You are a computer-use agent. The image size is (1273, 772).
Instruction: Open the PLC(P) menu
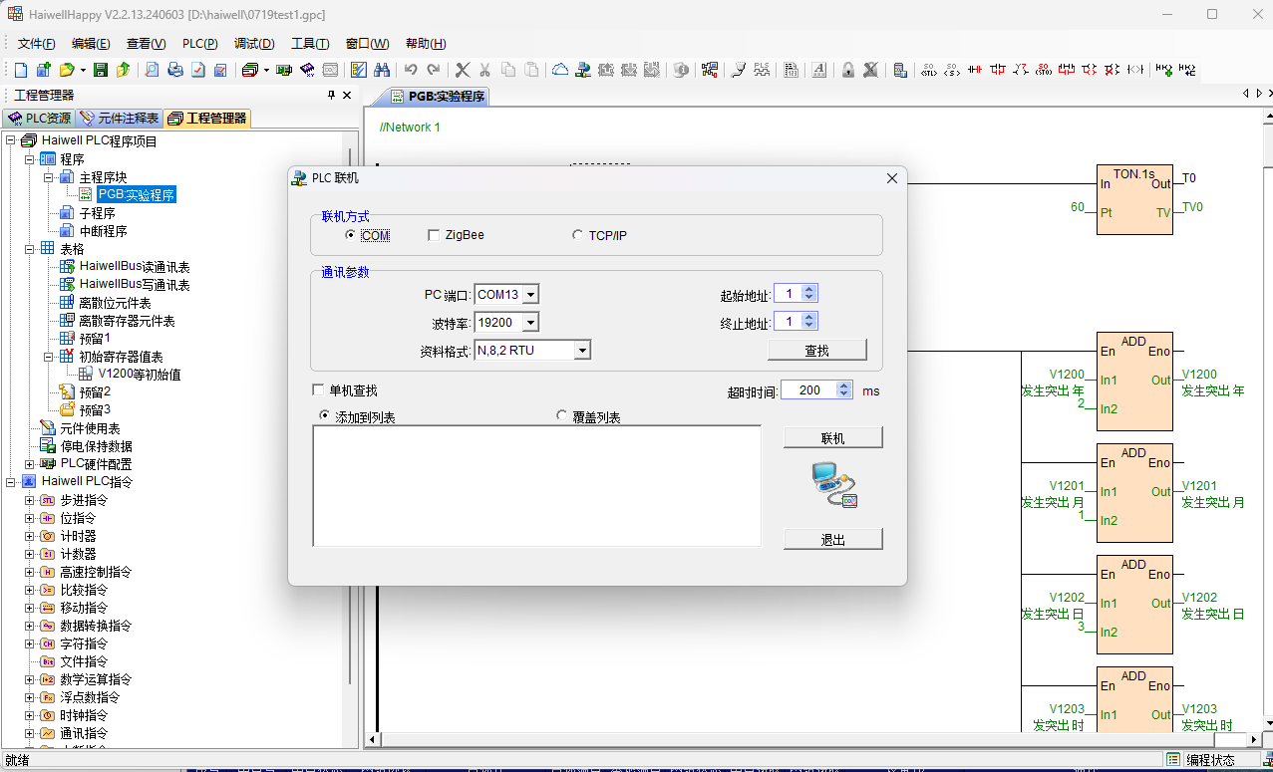point(200,44)
